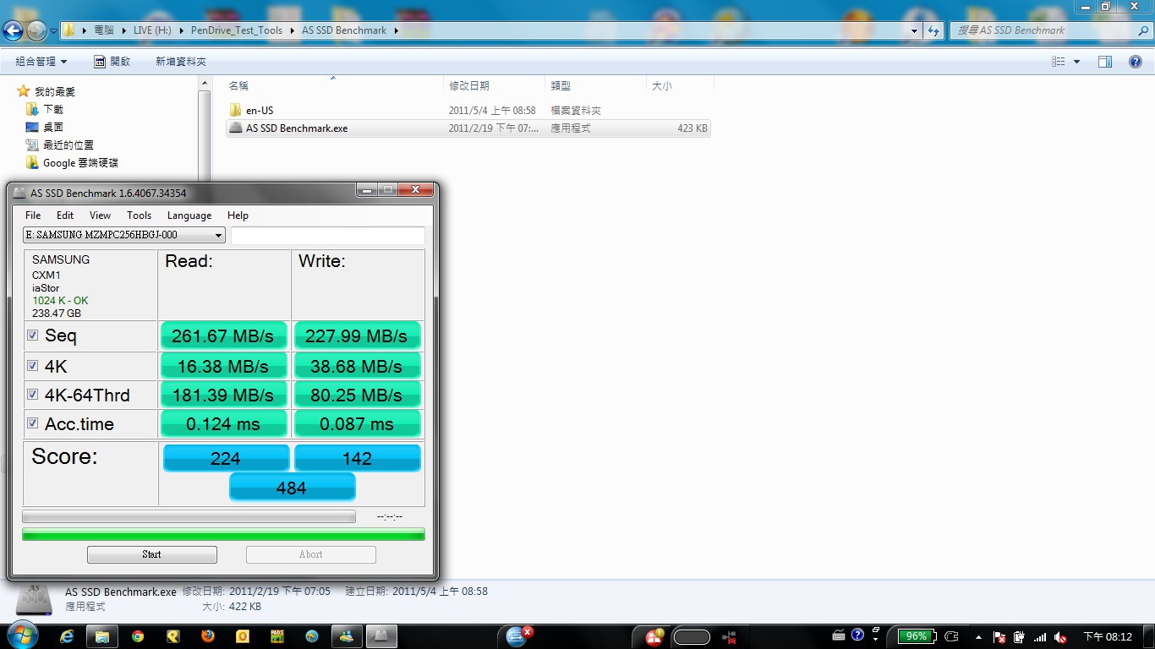Open Firefox from the taskbar

pyautogui.click(x=207, y=636)
